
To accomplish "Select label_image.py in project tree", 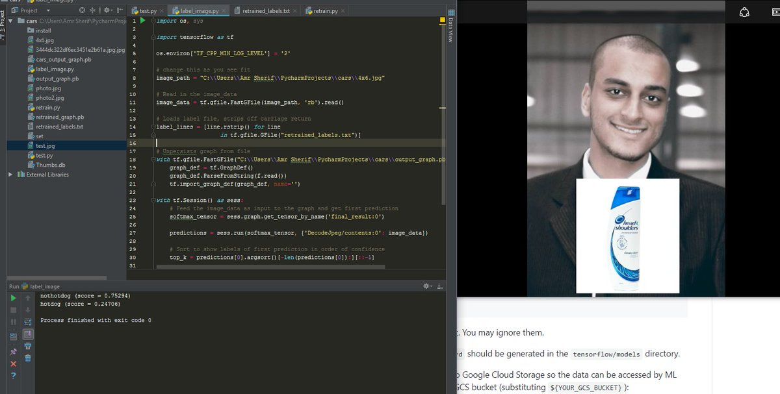I will coord(51,69).
